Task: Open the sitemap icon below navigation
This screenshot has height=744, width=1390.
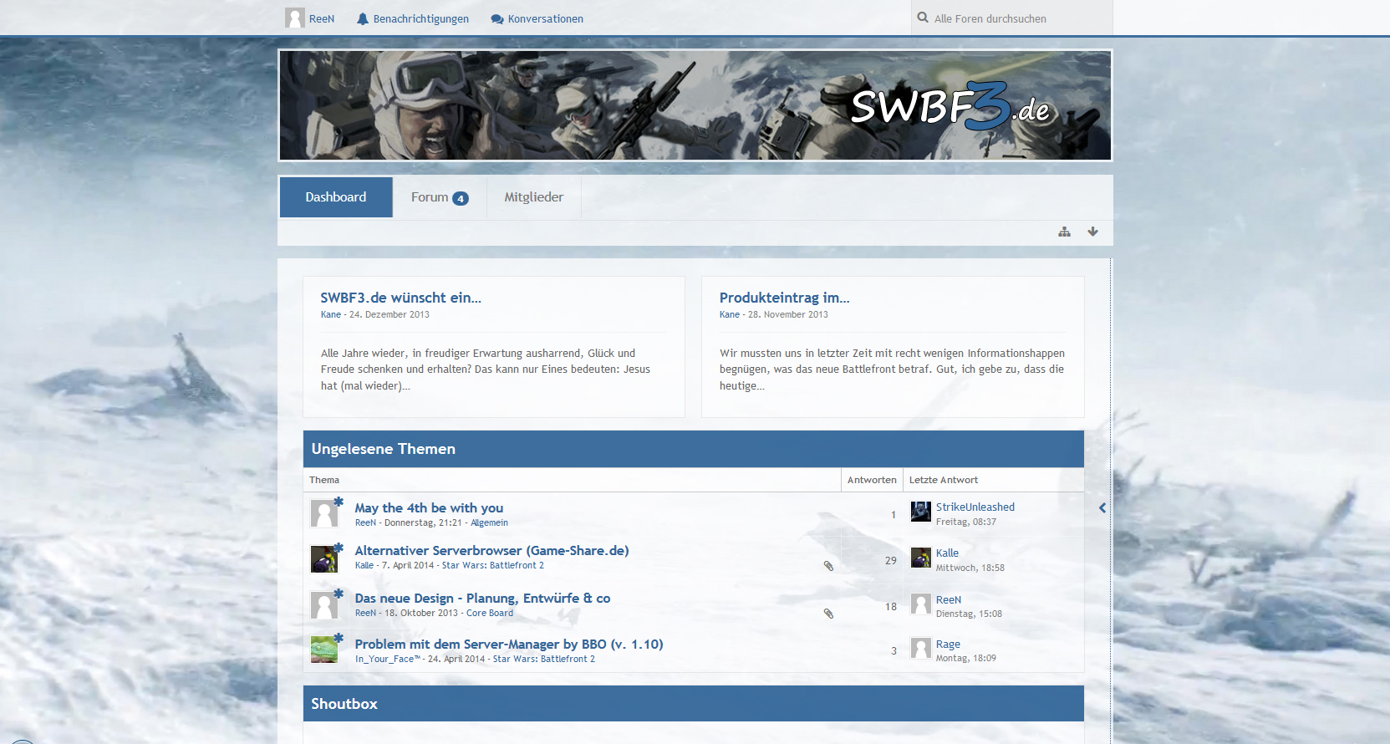Action: tap(1064, 232)
